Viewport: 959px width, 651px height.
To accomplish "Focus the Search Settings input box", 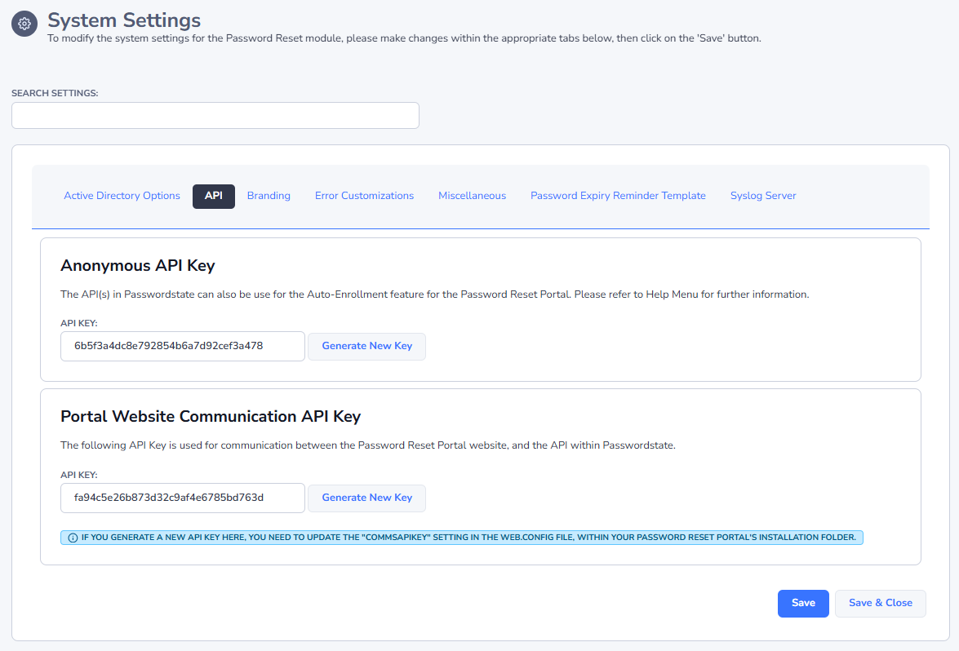I will [215, 116].
